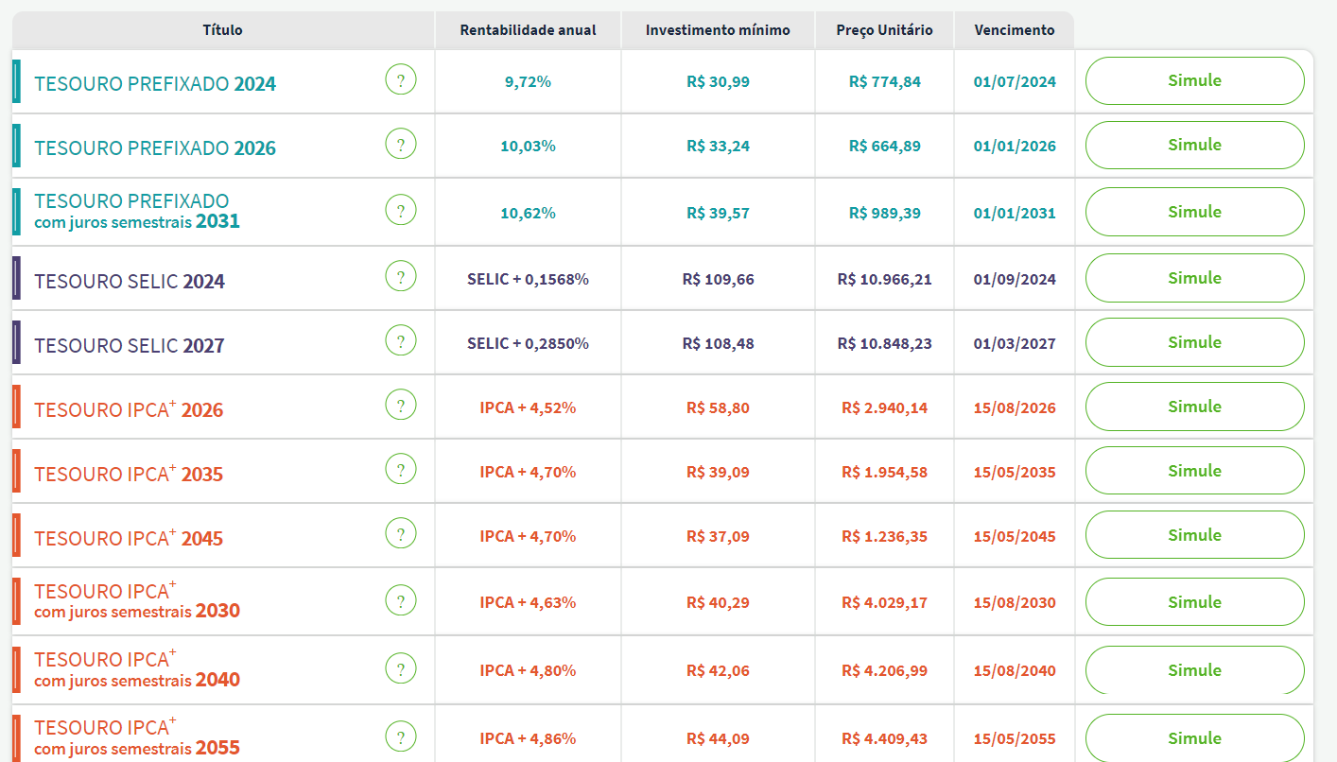Hit Simule for IPCA+ semestrais 2055
Image resolution: width=1337 pixels, height=762 pixels.
pyautogui.click(x=1194, y=738)
